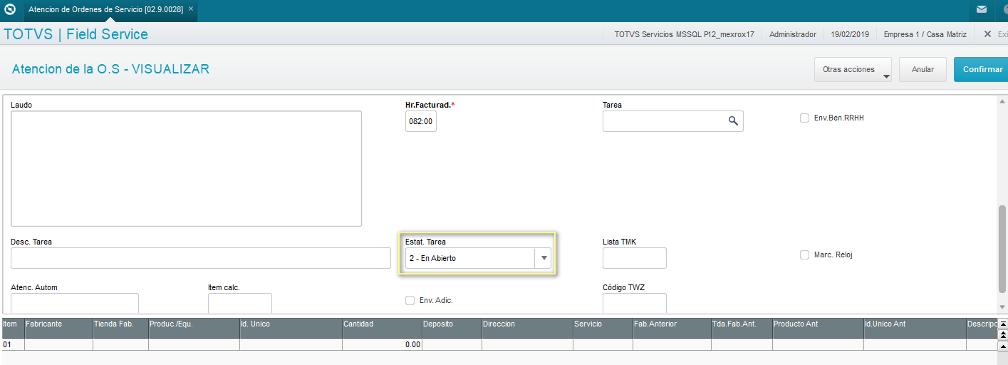Viewport: 1008px width, 365px height.
Task: Jump to the first grid row with the top arrow
Action: pos(1003,324)
